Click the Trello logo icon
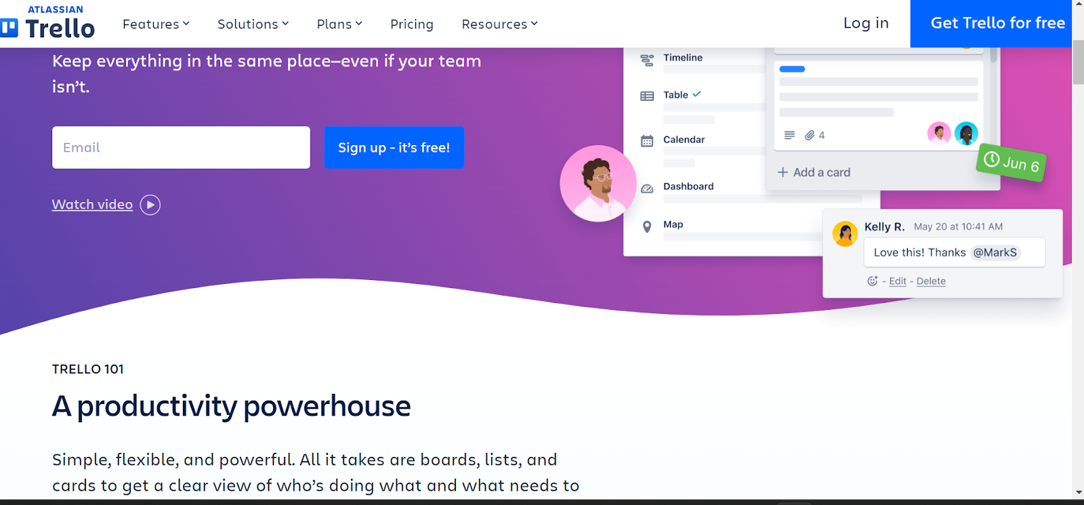This screenshot has height=505, width=1084. pos(9,28)
